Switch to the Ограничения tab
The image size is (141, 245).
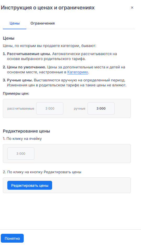pyautogui.click(x=42, y=23)
